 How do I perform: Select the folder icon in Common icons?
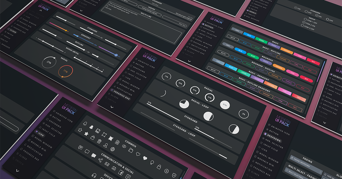[x=131, y=150]
